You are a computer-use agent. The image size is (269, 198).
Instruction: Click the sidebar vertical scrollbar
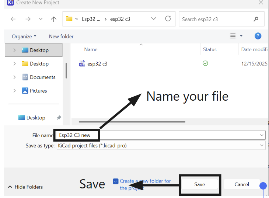pos(66,70)
